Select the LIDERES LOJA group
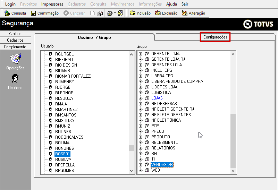 [164, 87]
